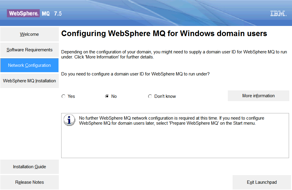
Task: View the Release Notes
Action: [30, 182]
